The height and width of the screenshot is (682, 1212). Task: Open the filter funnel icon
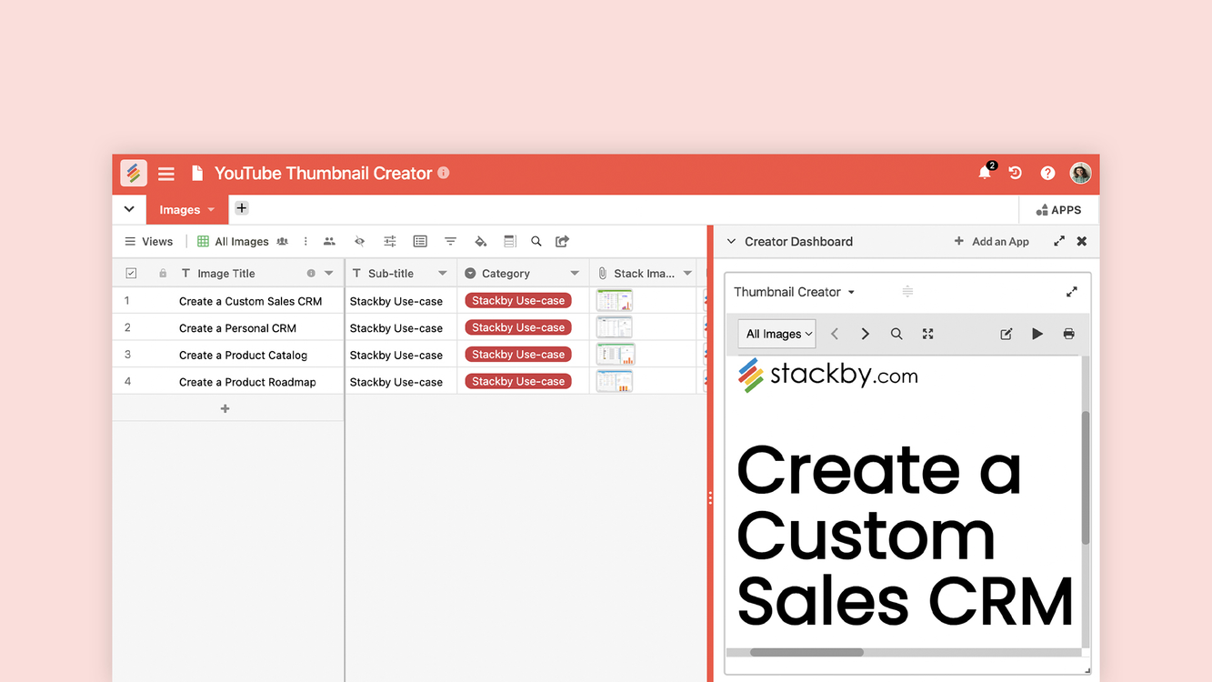(450, 242)
